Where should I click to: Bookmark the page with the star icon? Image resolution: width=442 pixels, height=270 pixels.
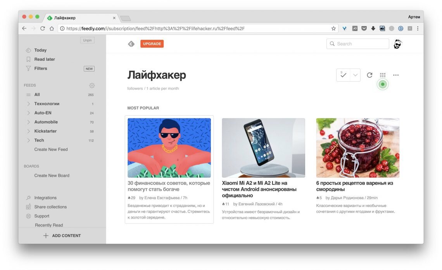[333, 28]
